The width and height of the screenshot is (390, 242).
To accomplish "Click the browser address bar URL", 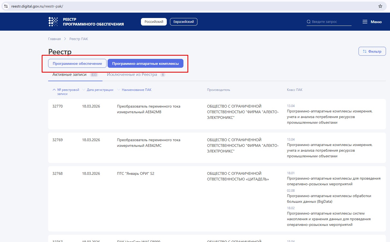I will (37, 6).
